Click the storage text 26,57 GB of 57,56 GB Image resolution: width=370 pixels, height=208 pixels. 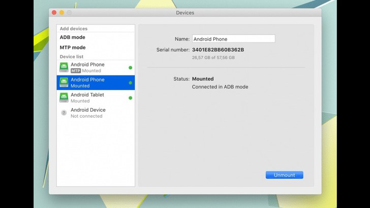(213, 57)
